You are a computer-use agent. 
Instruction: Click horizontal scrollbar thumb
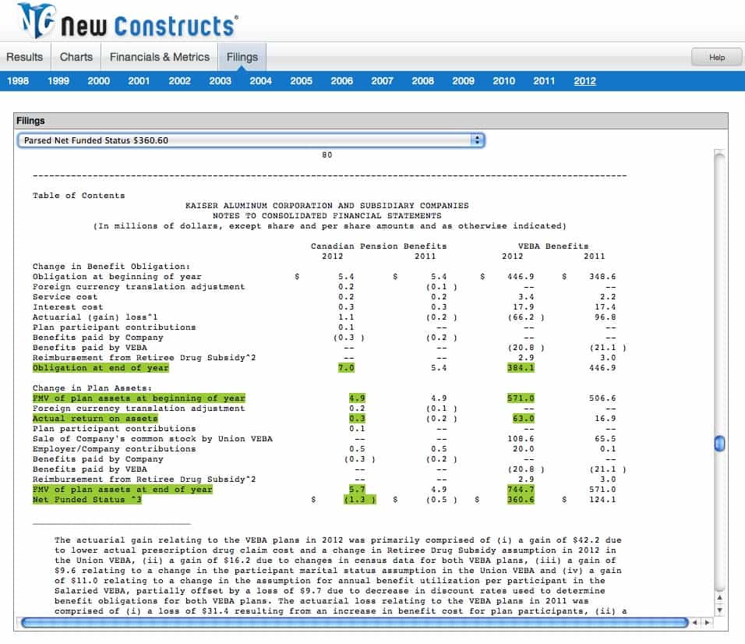[x=355, y=623]
